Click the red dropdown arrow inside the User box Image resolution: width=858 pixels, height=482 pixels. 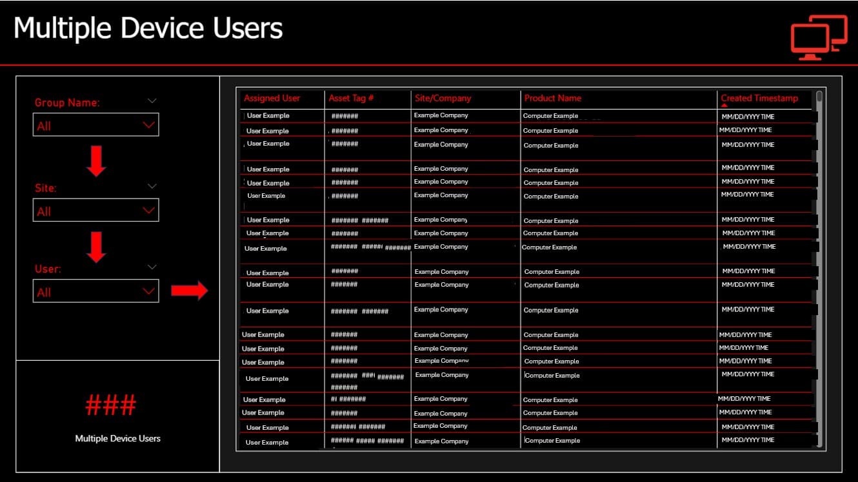click(147, 291)
